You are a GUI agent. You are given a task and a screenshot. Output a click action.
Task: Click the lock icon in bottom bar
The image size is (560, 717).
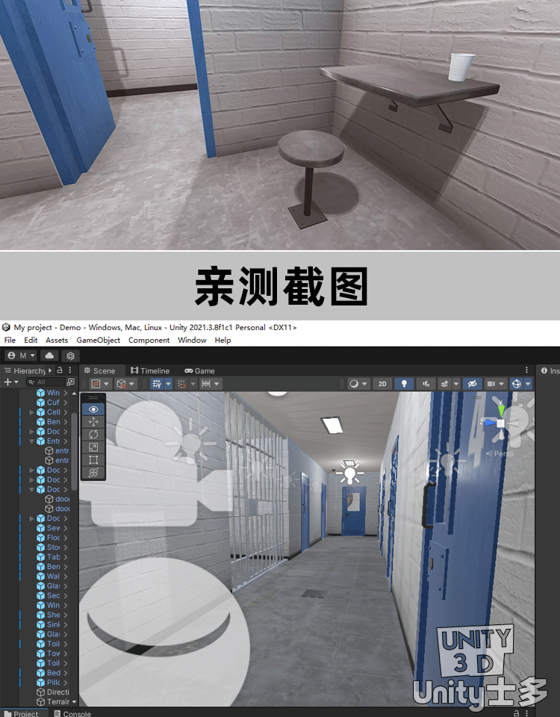[516, 713]
